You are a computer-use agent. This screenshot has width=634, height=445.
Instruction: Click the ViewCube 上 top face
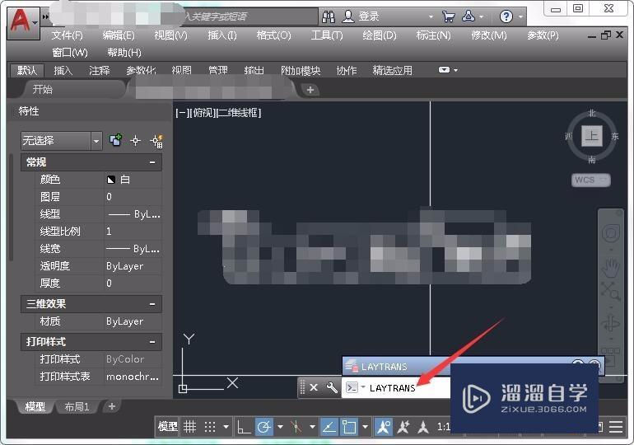click(592, 136)
